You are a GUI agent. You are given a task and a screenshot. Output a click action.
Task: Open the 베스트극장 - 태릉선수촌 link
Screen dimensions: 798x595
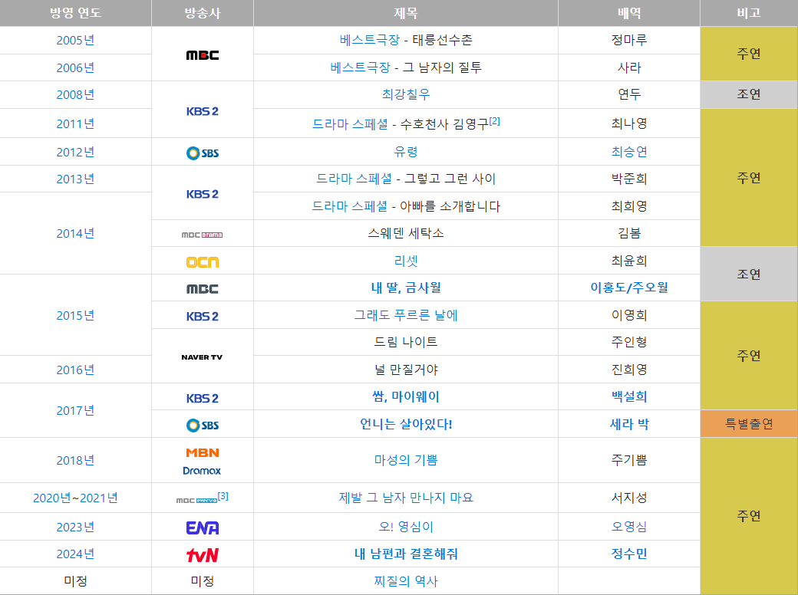coord(407,40)
